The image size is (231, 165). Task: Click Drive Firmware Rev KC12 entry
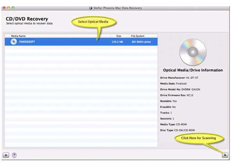177,95
